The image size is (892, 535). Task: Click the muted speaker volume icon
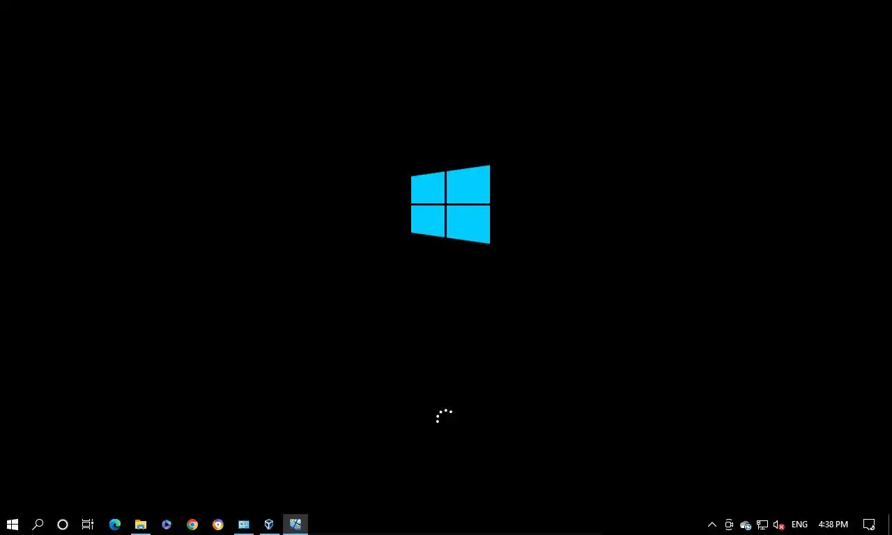pos(779,525)
